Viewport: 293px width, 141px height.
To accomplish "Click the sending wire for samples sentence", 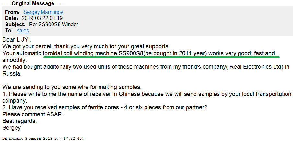I will tap(72, 87).
